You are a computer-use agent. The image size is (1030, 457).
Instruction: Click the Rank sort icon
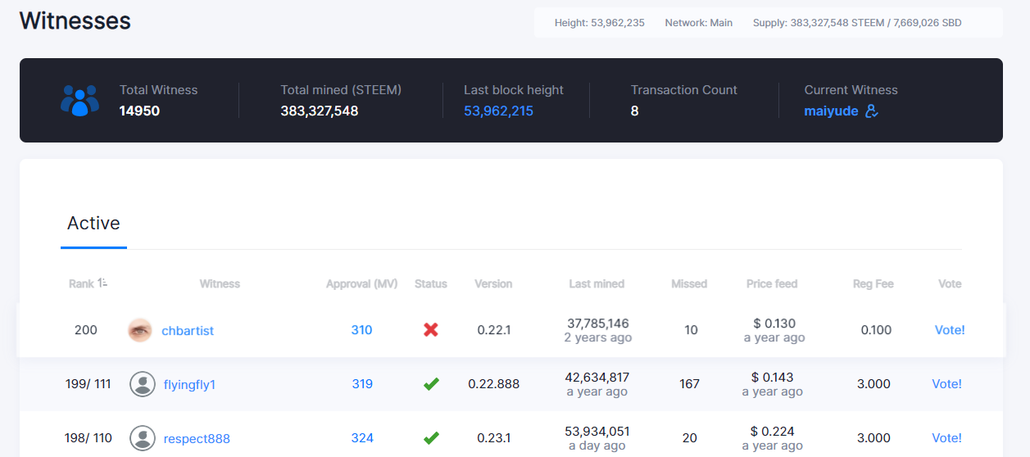[x=103, y=283]
